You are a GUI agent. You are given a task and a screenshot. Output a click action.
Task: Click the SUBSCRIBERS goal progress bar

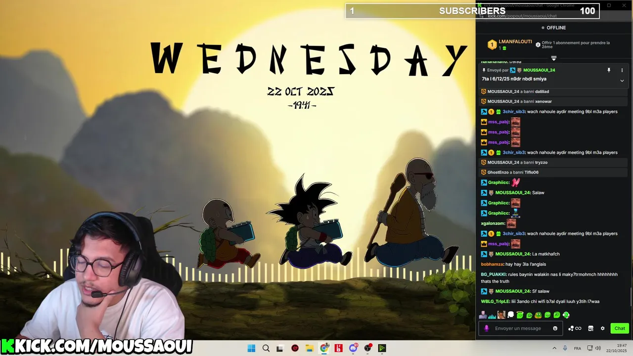[472, 11]
